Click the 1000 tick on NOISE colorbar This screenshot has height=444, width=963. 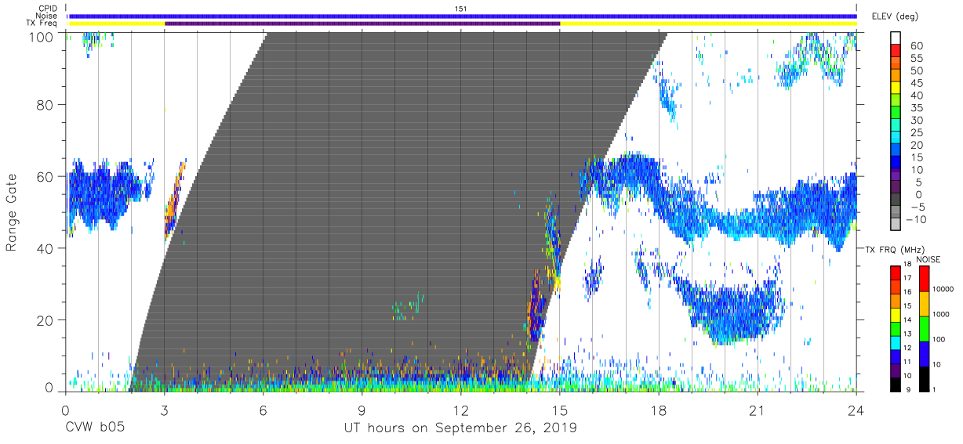click(943, 314)
